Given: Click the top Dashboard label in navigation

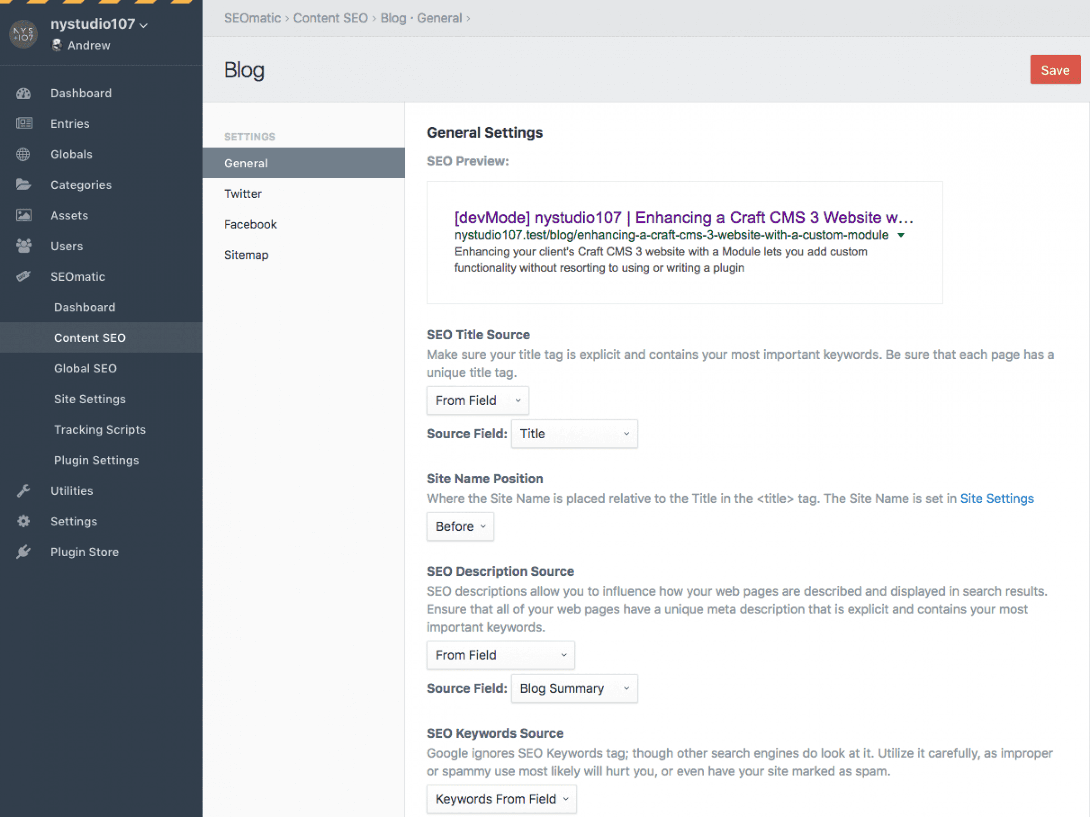Looking at the screenshot, I should pos(81,93).
